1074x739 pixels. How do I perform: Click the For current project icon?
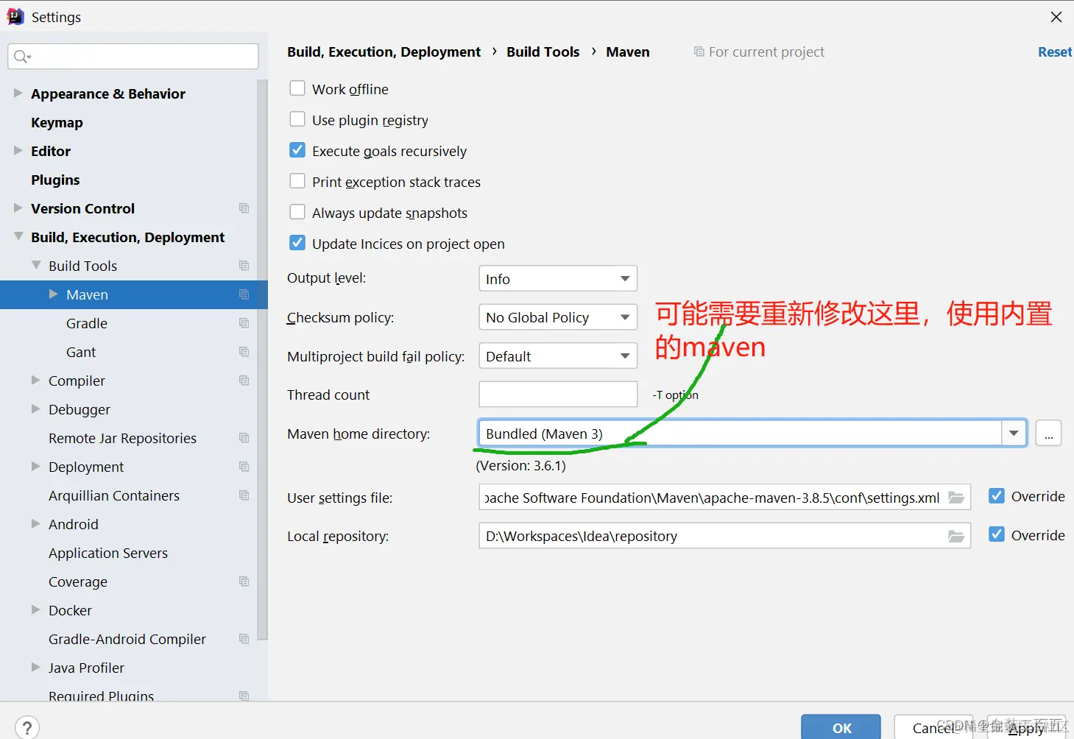point(699,52)
